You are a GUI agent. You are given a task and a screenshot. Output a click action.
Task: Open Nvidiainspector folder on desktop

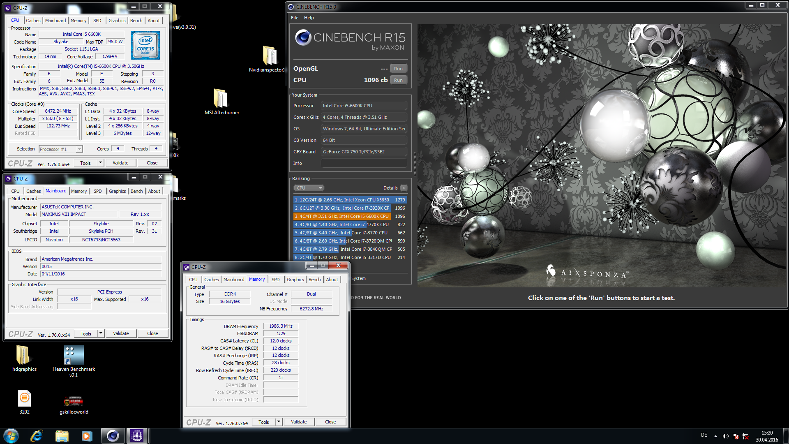pyautogui.click(x=270, y=55)
